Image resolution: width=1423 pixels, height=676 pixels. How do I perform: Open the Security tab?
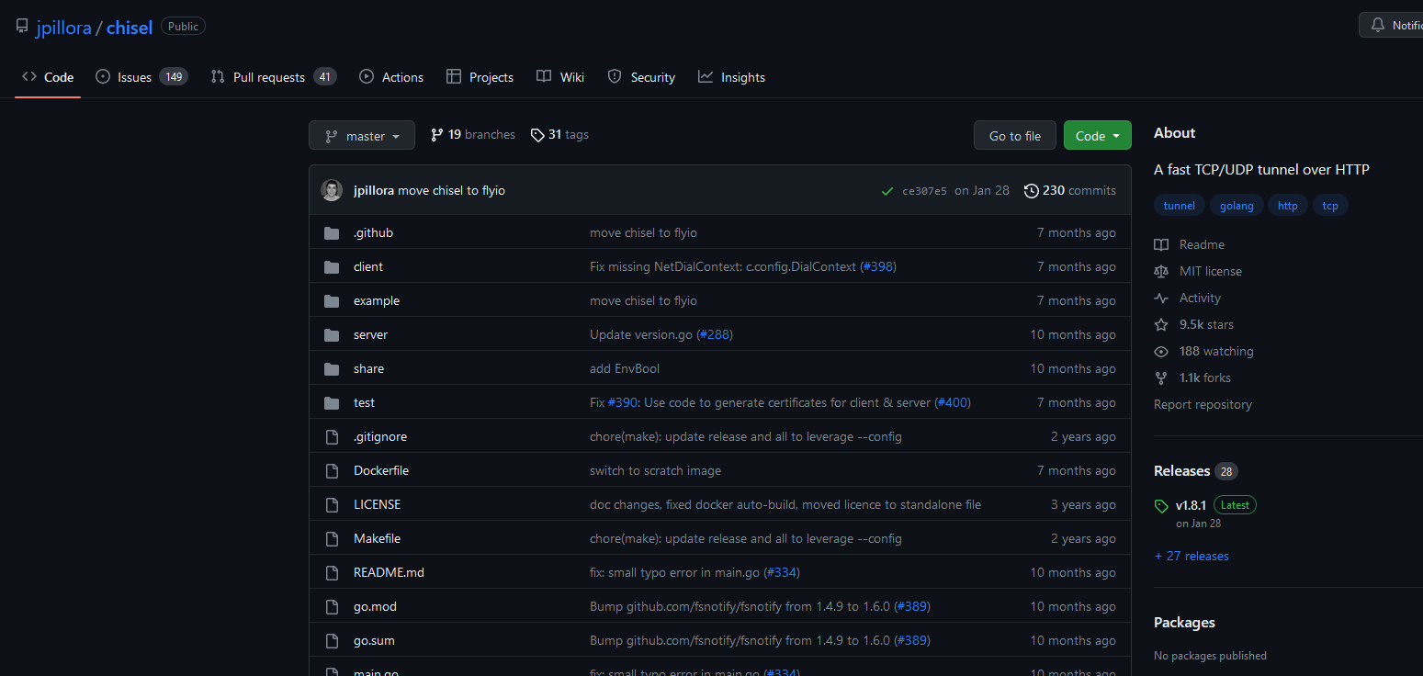641,77
